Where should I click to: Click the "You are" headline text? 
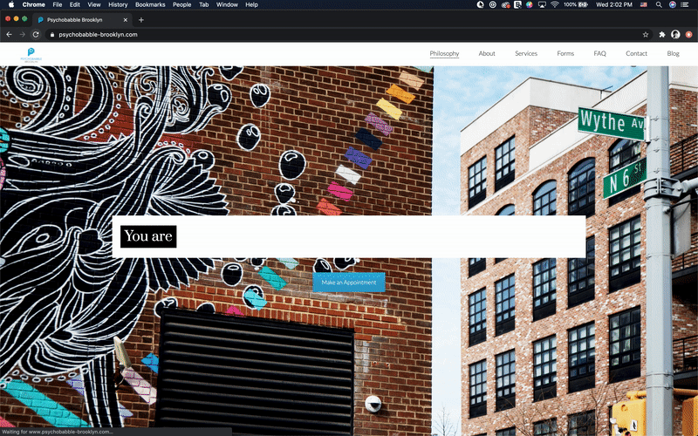pos(148,236)
